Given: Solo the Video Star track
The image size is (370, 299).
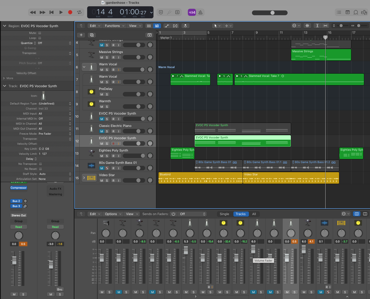Looking at the screenshot, I should point(107,180).
